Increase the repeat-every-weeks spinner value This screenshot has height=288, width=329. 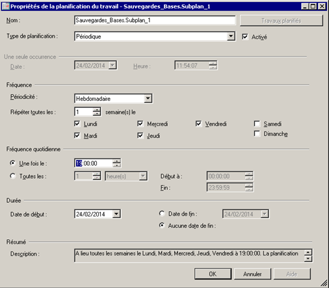click(x=97, y=110)
